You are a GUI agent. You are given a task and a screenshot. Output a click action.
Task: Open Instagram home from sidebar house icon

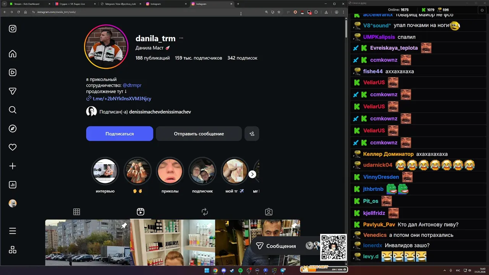click(13, 54)
